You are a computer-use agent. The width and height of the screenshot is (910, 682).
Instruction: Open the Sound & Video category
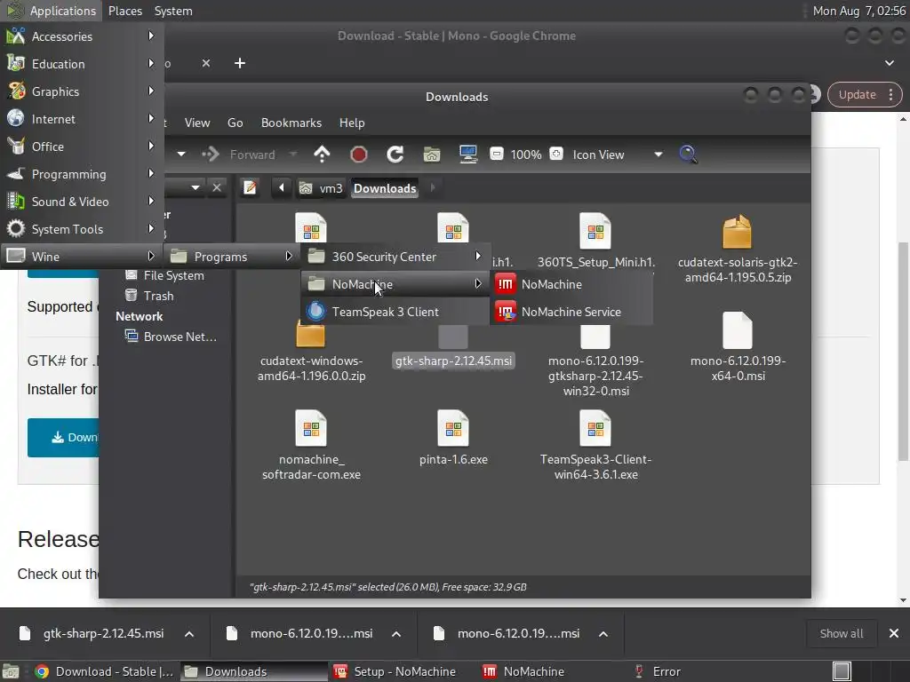point(82,202)
